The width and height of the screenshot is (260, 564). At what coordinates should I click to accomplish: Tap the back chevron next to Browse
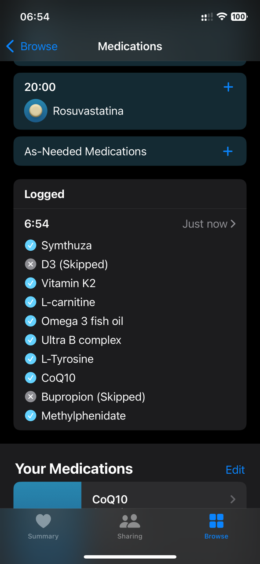[x=10, y=46]
